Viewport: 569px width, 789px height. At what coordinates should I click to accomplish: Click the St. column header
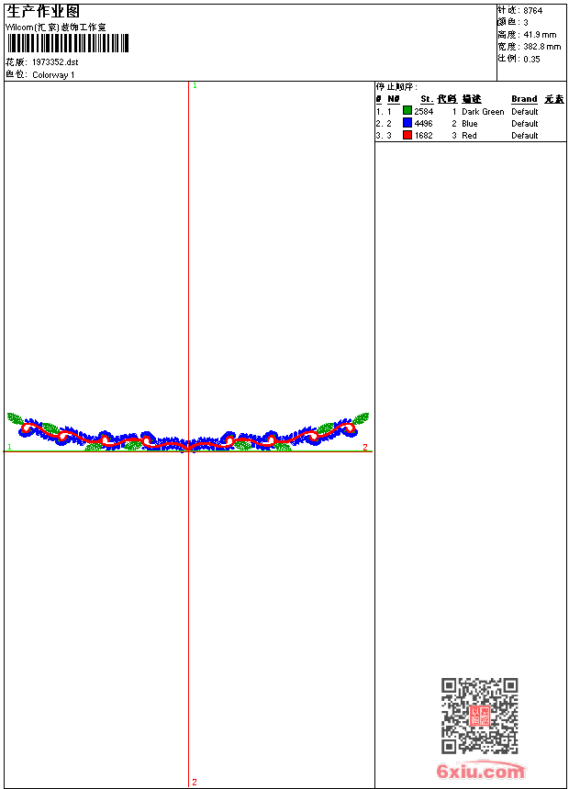coord(427,99)
